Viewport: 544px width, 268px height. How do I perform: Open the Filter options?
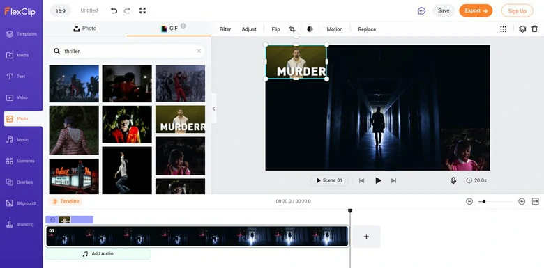tap(225, 29)
